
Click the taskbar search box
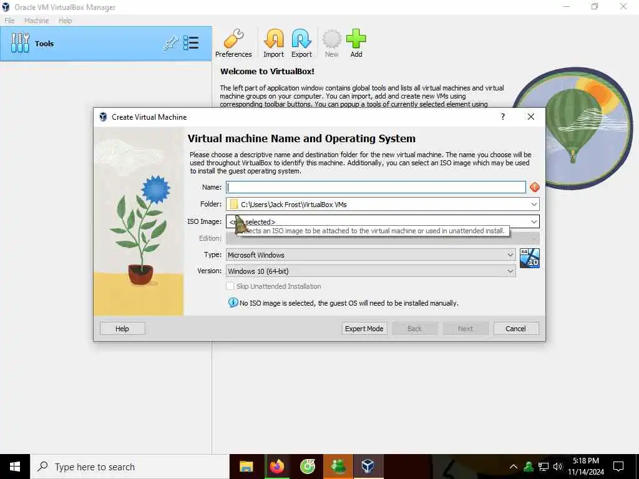point(130,467)
